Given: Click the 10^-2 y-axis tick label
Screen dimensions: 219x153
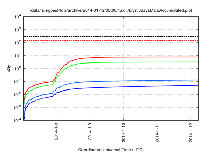Looking at the screenshot, I should pos(17,94).
